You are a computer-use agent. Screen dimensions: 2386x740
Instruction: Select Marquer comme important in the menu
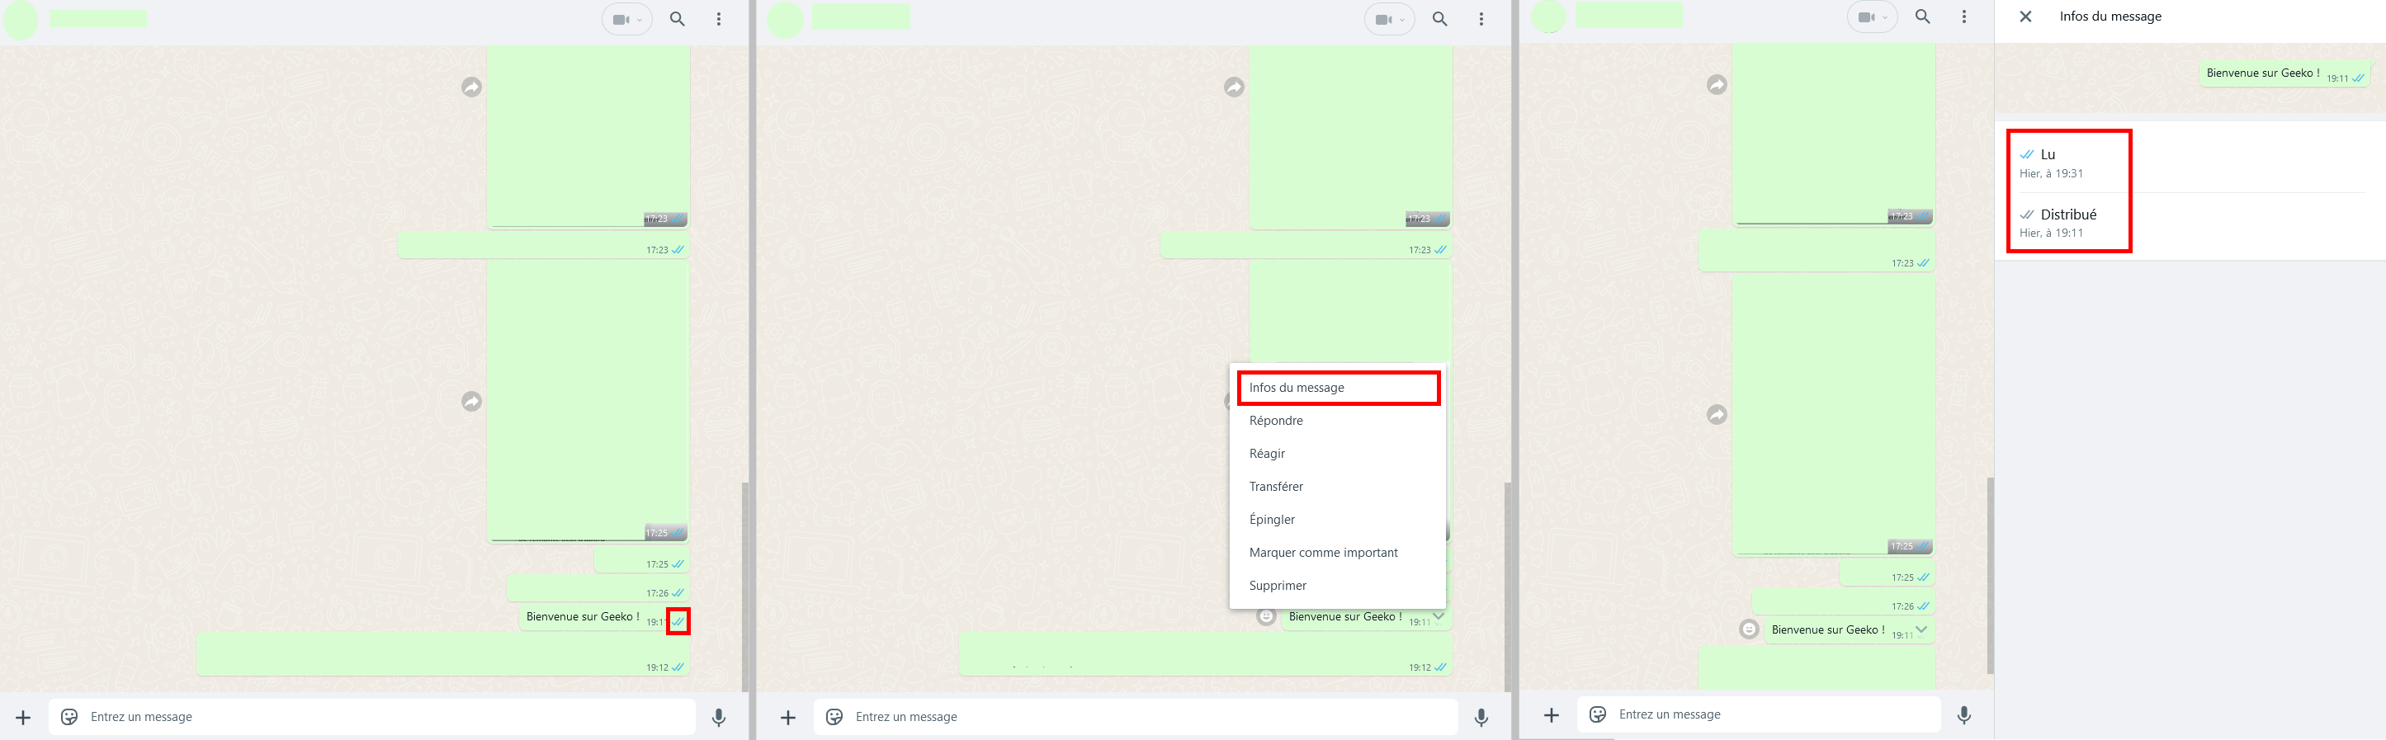[1338, 553]
